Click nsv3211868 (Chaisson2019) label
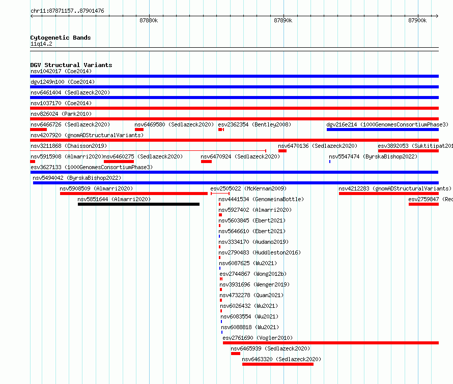 [x=69, y=146]
